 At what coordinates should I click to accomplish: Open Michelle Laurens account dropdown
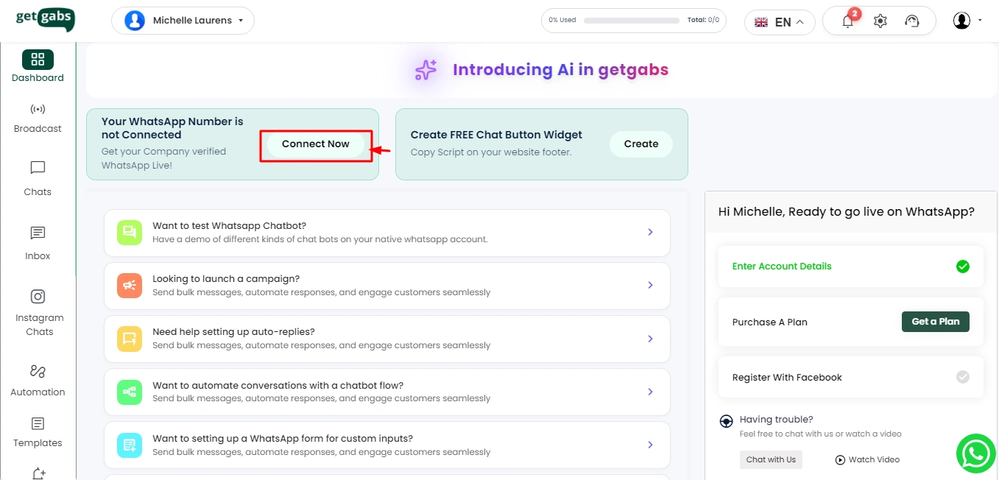pyautogui.click(x=183, y=21)
